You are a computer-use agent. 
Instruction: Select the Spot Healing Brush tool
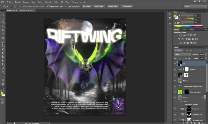[x=3, y=38]
